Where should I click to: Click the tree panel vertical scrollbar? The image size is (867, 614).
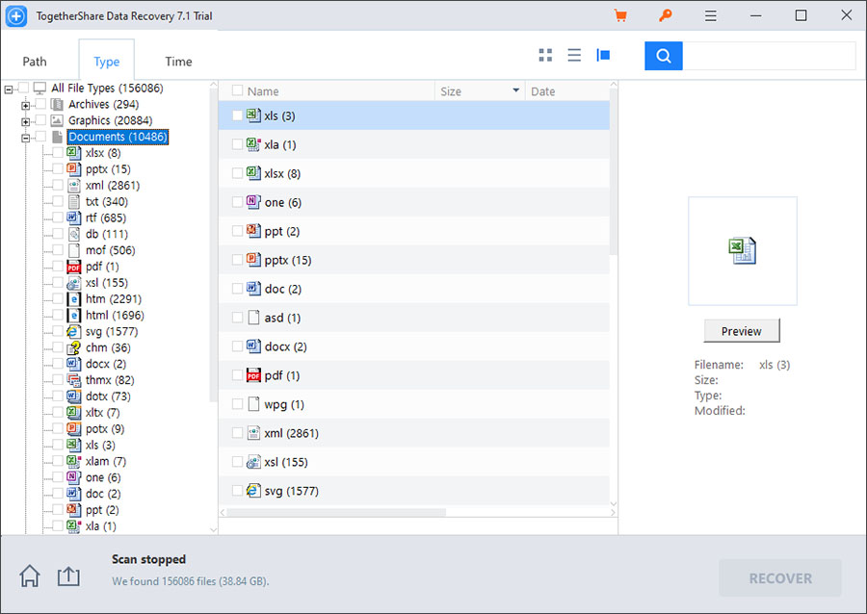213,245
